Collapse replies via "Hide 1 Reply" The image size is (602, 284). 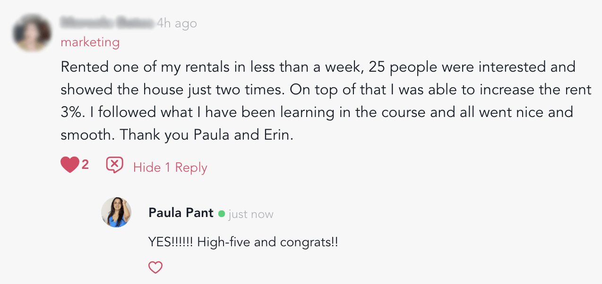click(x=170, y=167)
